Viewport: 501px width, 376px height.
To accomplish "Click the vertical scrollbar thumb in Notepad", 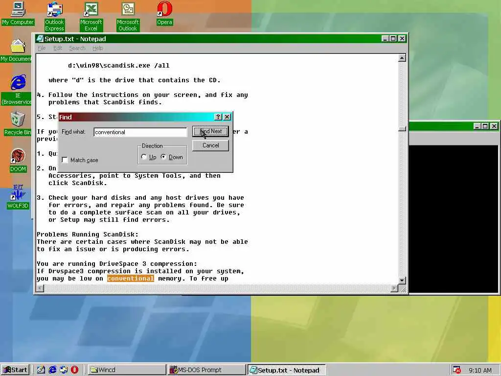I will [x=402, y=129].
